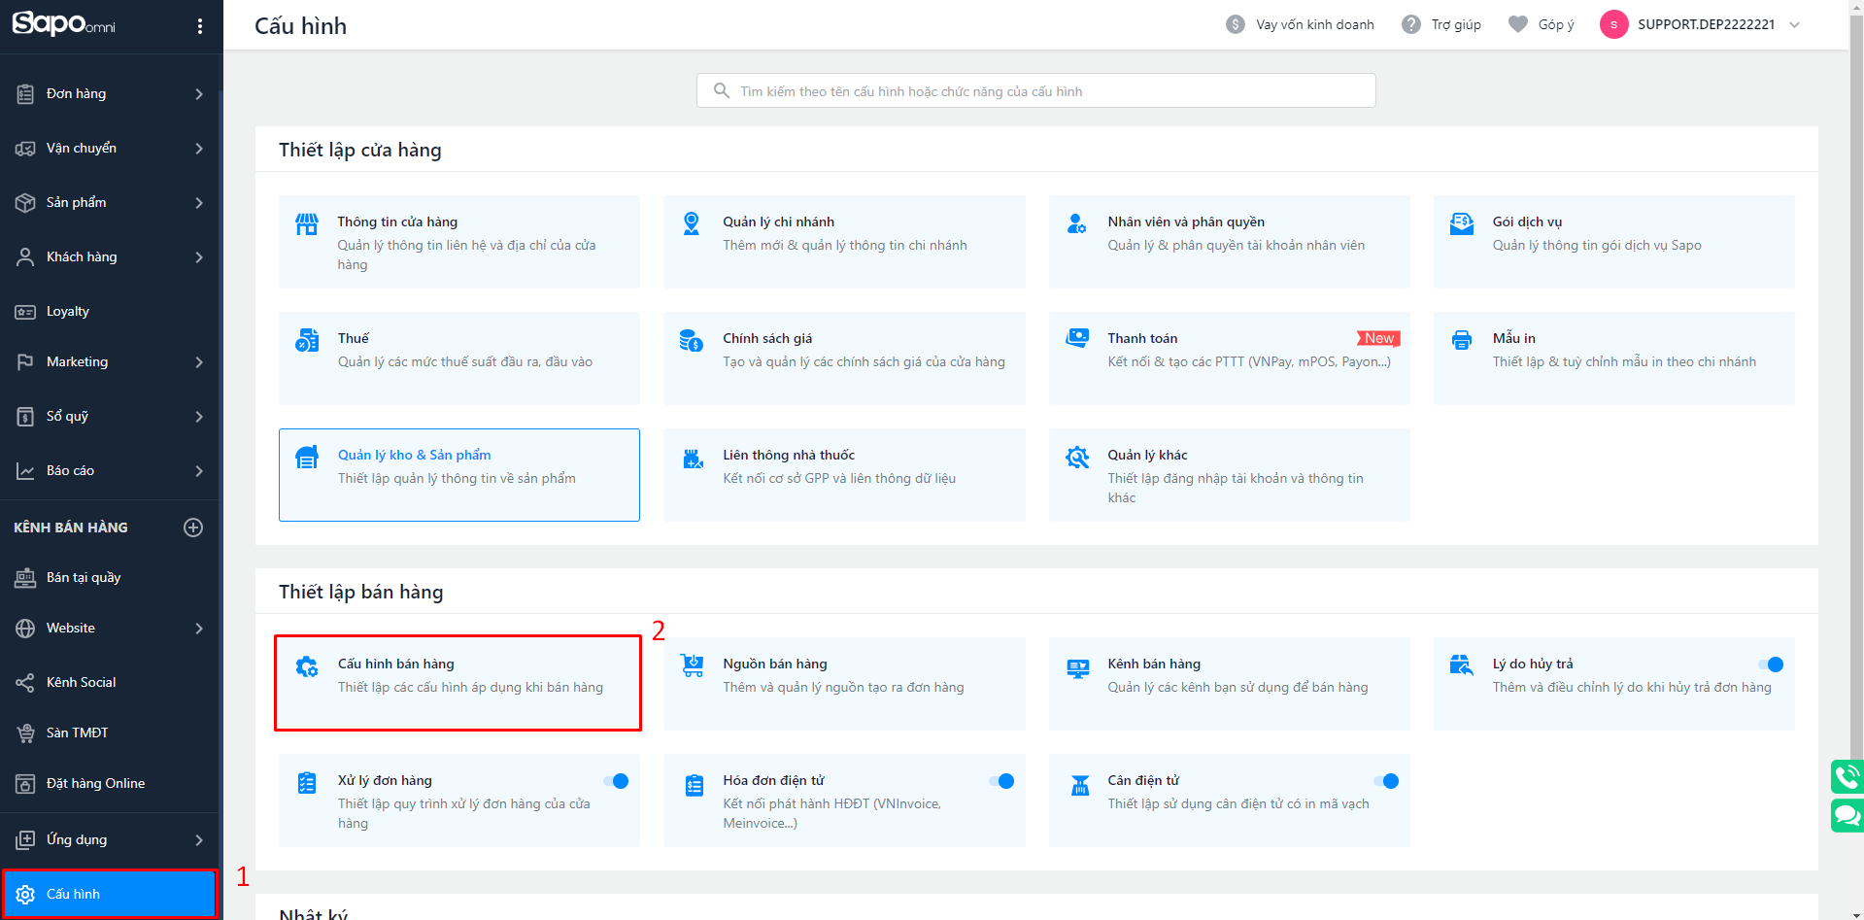
Task: Click the Kênh bán hàng card description
Action: pos(1237,687)
